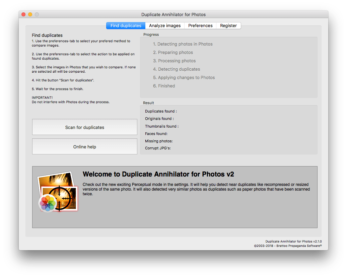
Task: Click the 'Originals found :' result label
Action: click(159, 119)
